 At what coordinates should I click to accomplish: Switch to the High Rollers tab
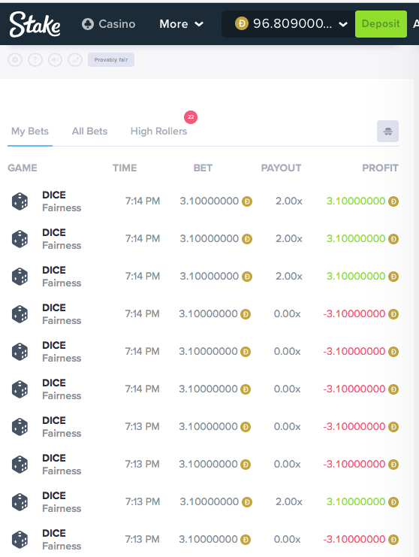point(158,131)
